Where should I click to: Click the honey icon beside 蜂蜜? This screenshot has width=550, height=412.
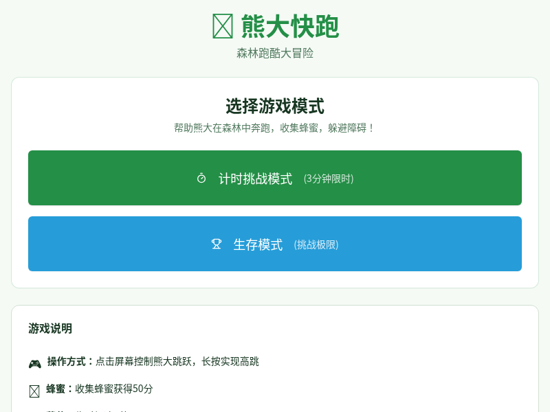[x=34, y=391]
